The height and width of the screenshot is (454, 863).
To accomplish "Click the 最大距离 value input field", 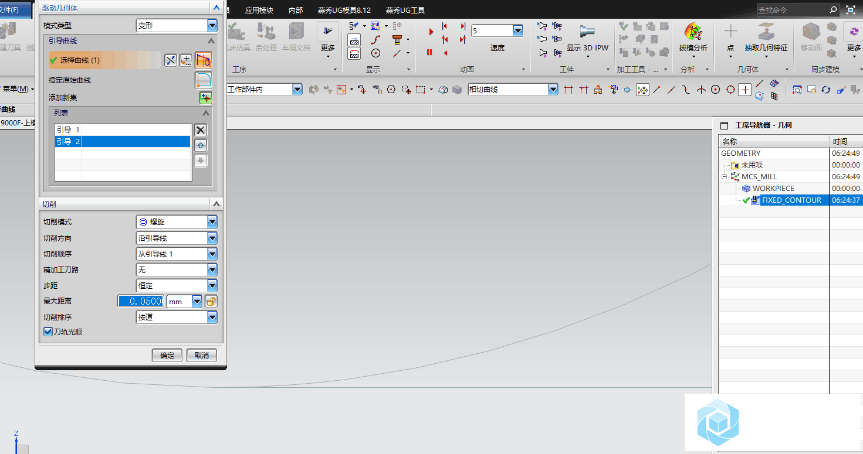I will coord(141,301).
